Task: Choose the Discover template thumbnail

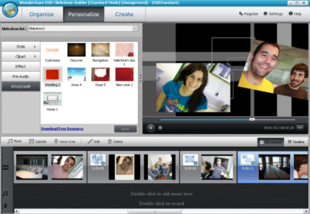Action: point(76,50)
